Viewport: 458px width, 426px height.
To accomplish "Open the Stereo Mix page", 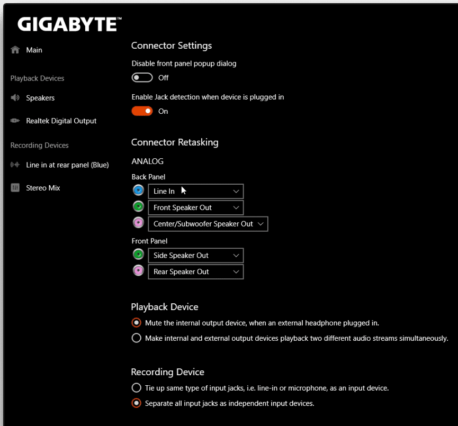I will tap(43, 188).
